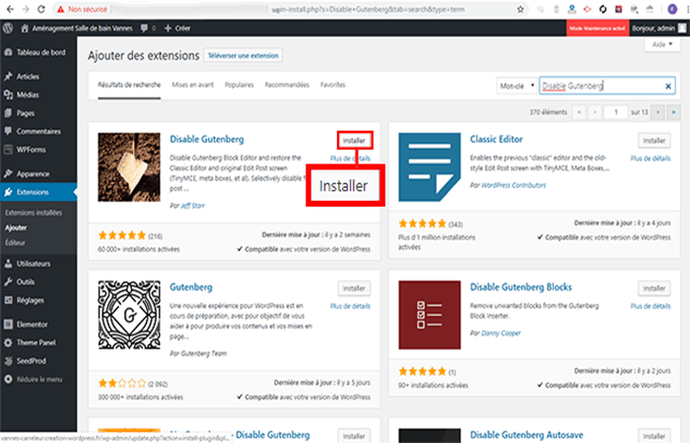
Task: Click the browser back arrow
Action: [x=10, y=9]
